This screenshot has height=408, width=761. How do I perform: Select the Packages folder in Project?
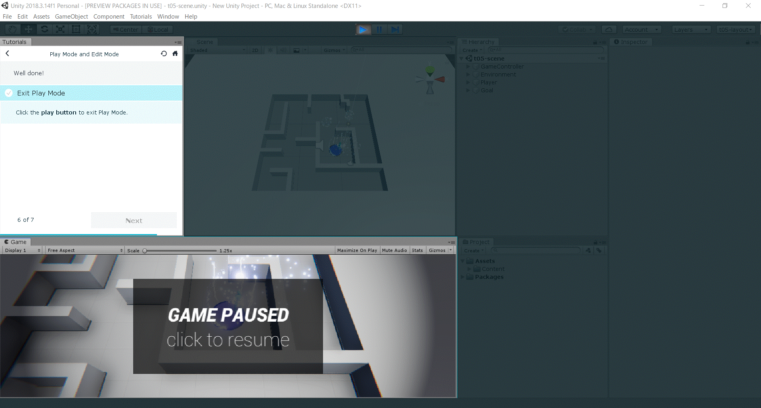point(489,277)
